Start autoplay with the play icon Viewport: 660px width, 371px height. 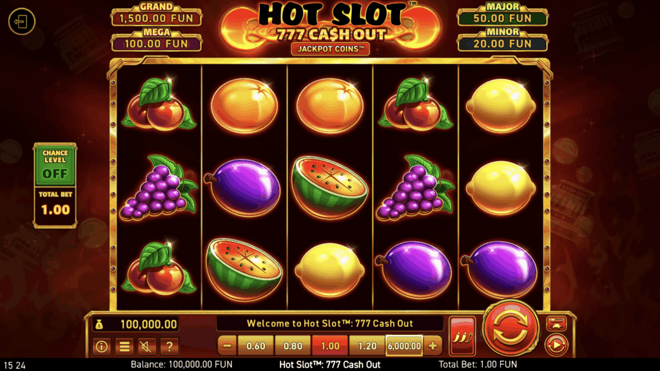pyautogui.click(x=556, y=345)
